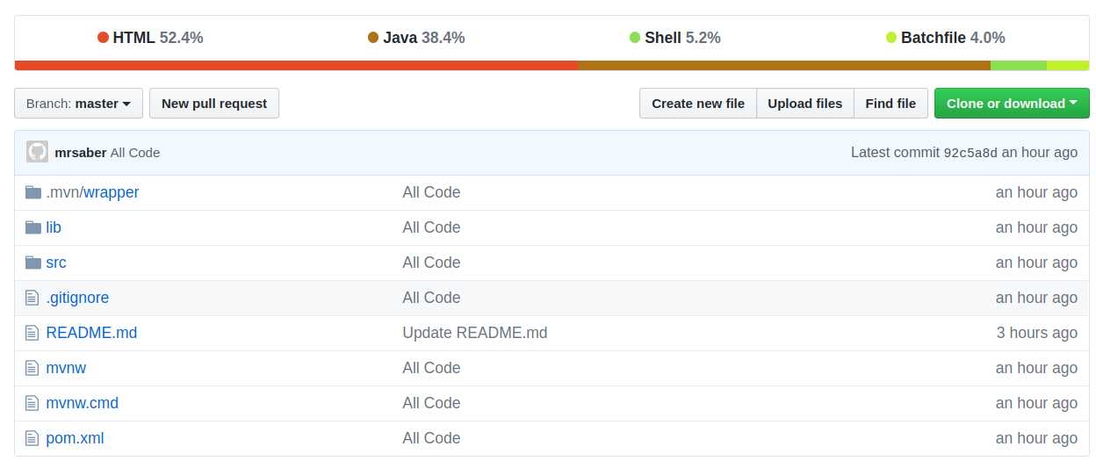
Task: Click the orange-red HTML bar segment
Action: (296, 65)
